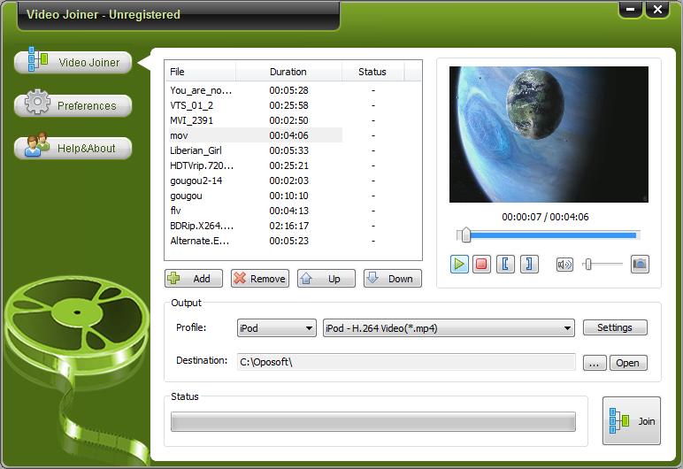683x469 pixels.
Task: Minimize the Video Joiner window
Action: (630, 9)
